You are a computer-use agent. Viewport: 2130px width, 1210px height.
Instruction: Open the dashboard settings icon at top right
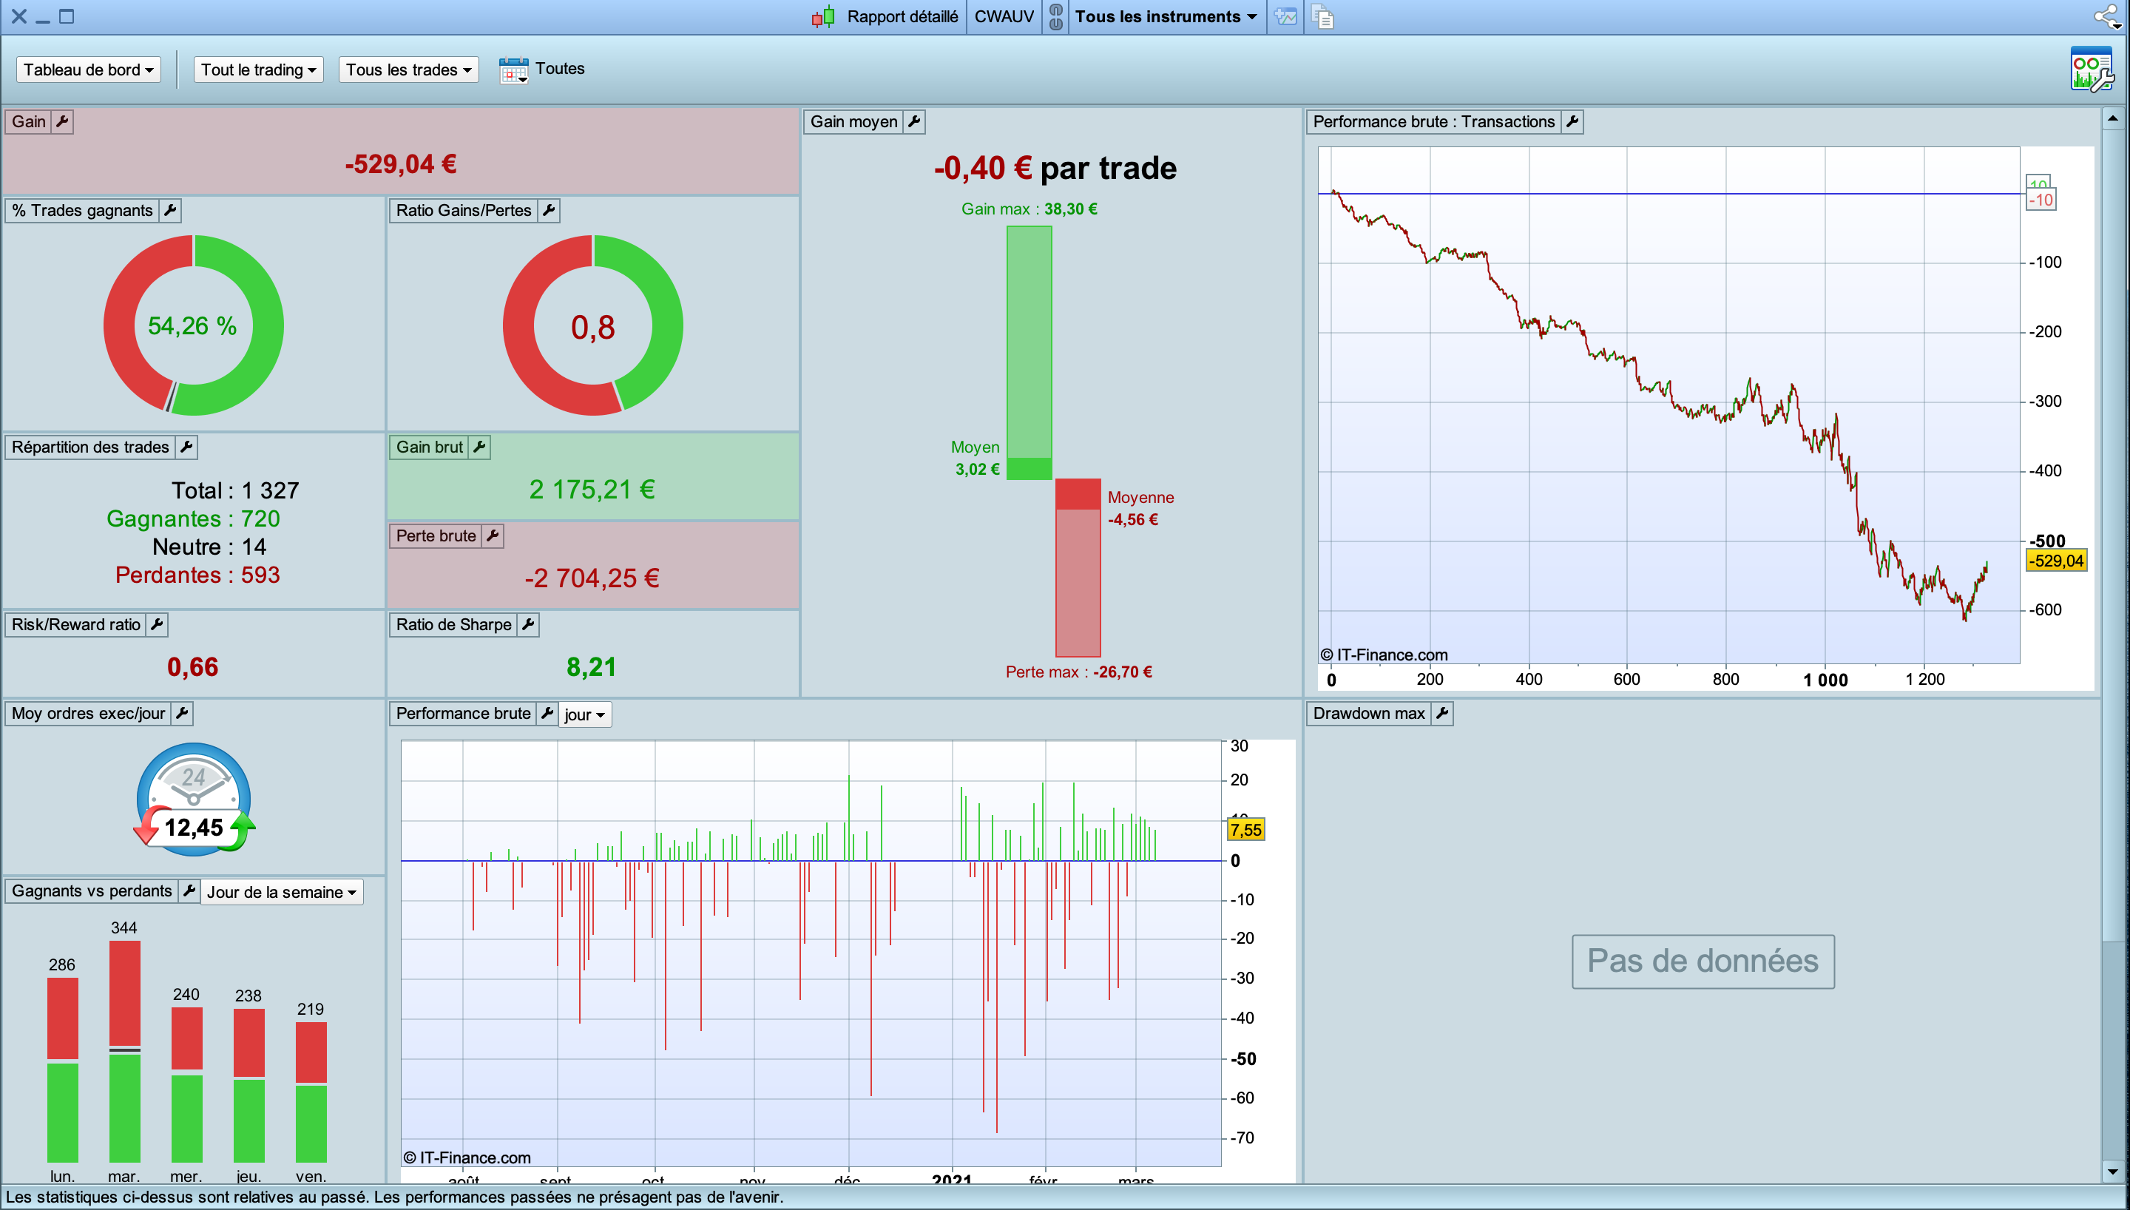pos(2091,70)
